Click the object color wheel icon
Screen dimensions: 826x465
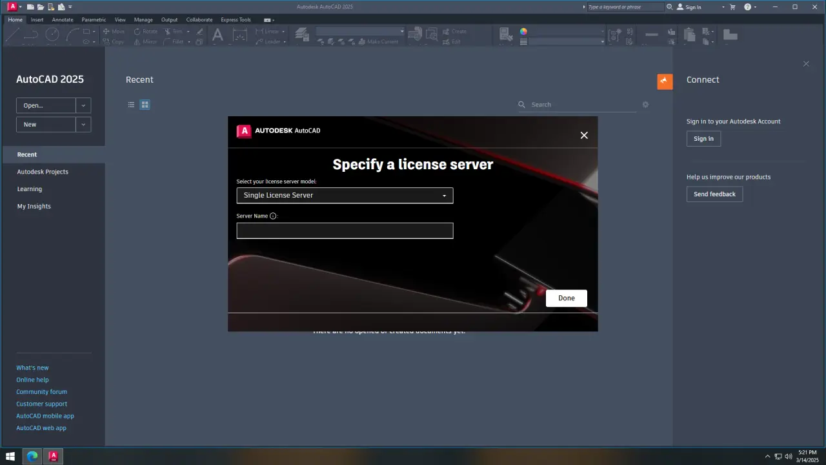pos(523,31)
